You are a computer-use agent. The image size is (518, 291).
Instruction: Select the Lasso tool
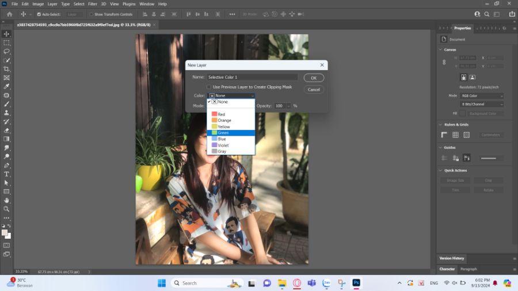(6, 51)
